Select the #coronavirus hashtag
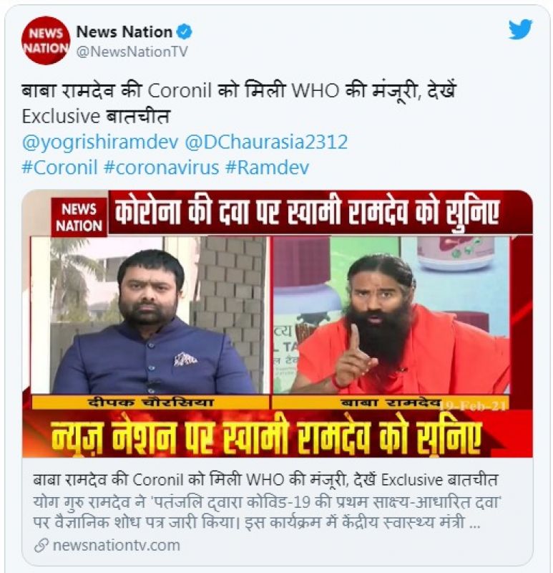The image size is (553, 573). point(162,168)
